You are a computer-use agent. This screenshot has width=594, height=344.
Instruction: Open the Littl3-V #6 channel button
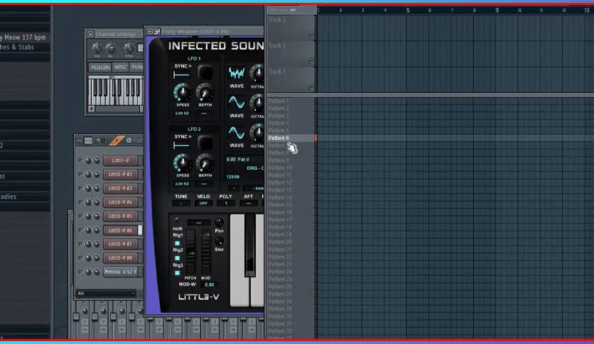click(x=120, y=230)
